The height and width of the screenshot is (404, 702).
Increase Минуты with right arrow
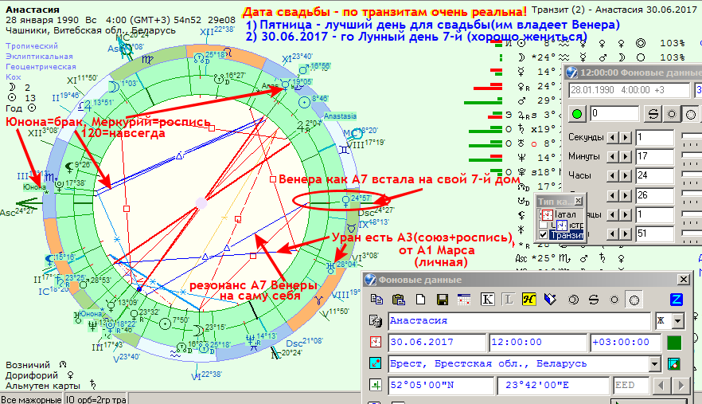coord(625,156)
